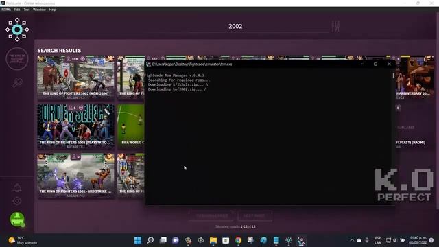Open the FIFA World Cup game card
Viewport: 439px width, 247px height.
(131, 126)
